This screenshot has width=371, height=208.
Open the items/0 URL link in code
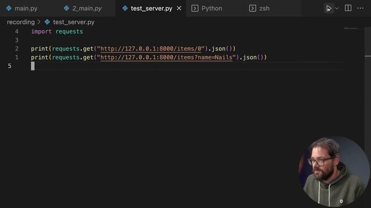click(151, 49)
